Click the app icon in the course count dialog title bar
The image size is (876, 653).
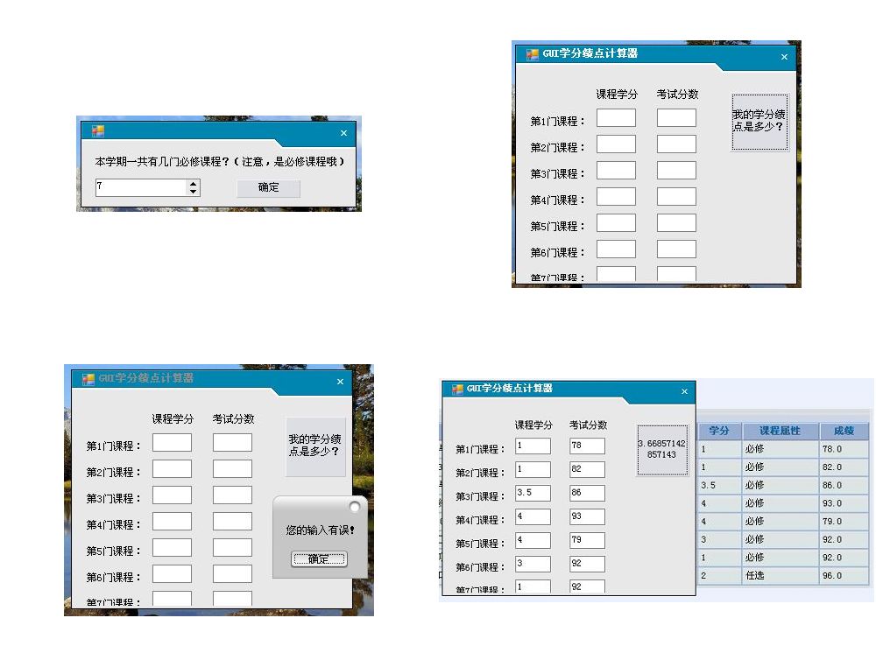click(98, 132)
